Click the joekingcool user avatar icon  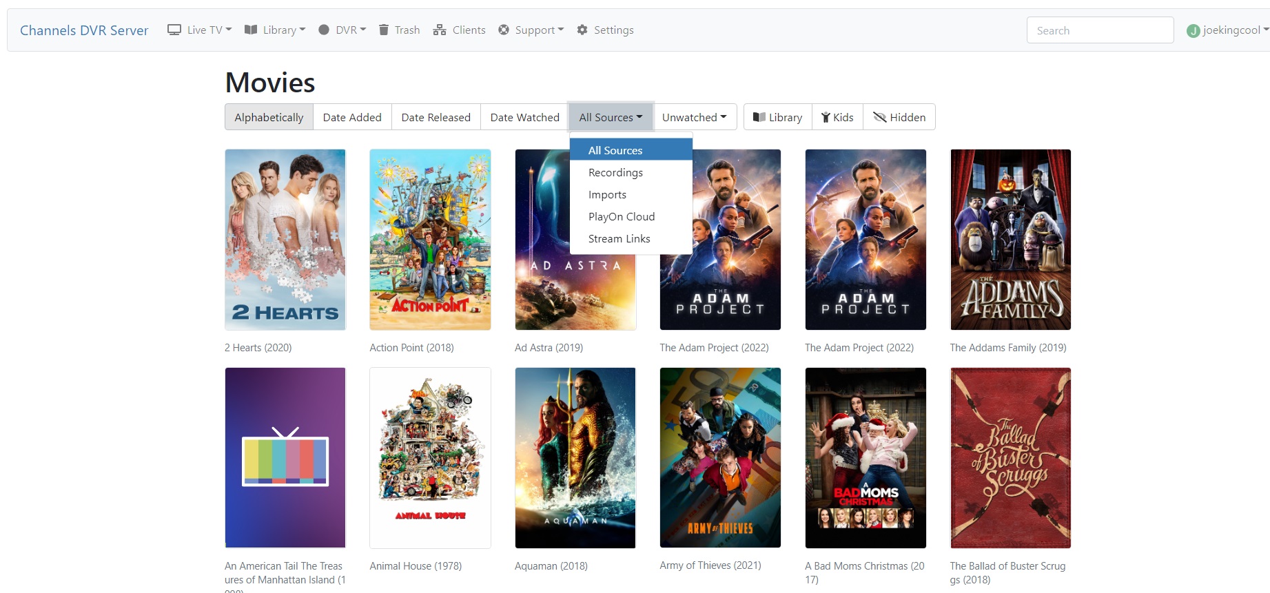(x=1193, y=31)
